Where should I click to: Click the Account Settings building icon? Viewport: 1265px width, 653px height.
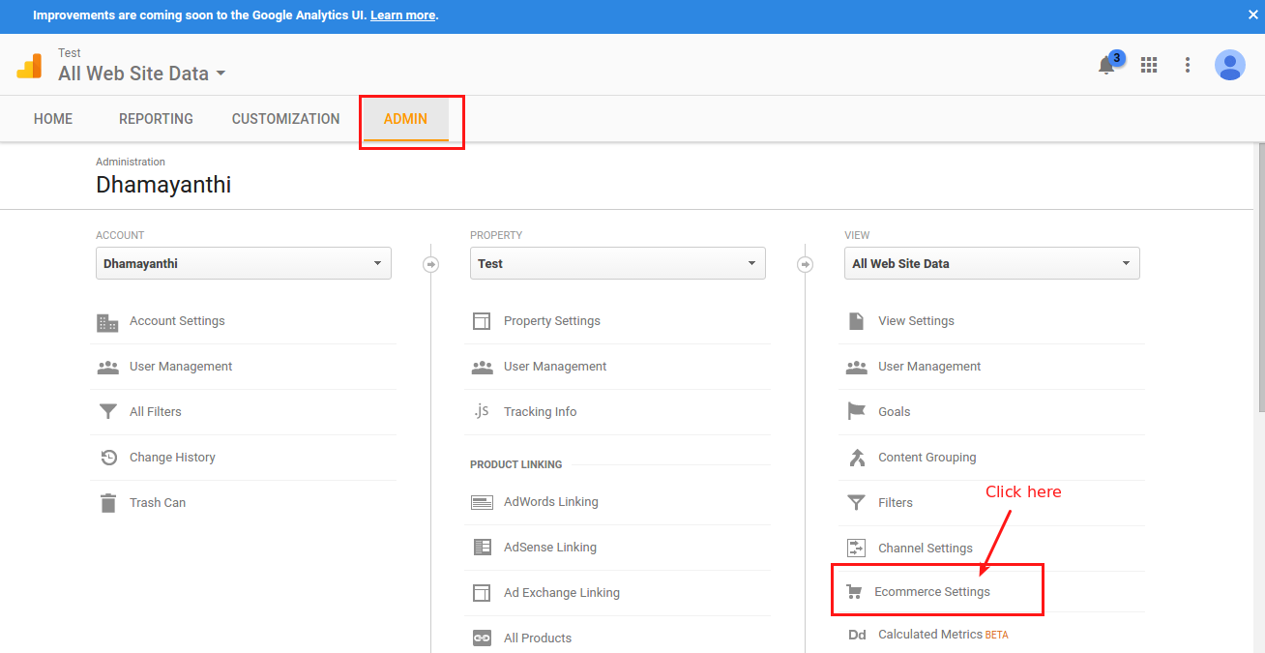pos(107,321)
